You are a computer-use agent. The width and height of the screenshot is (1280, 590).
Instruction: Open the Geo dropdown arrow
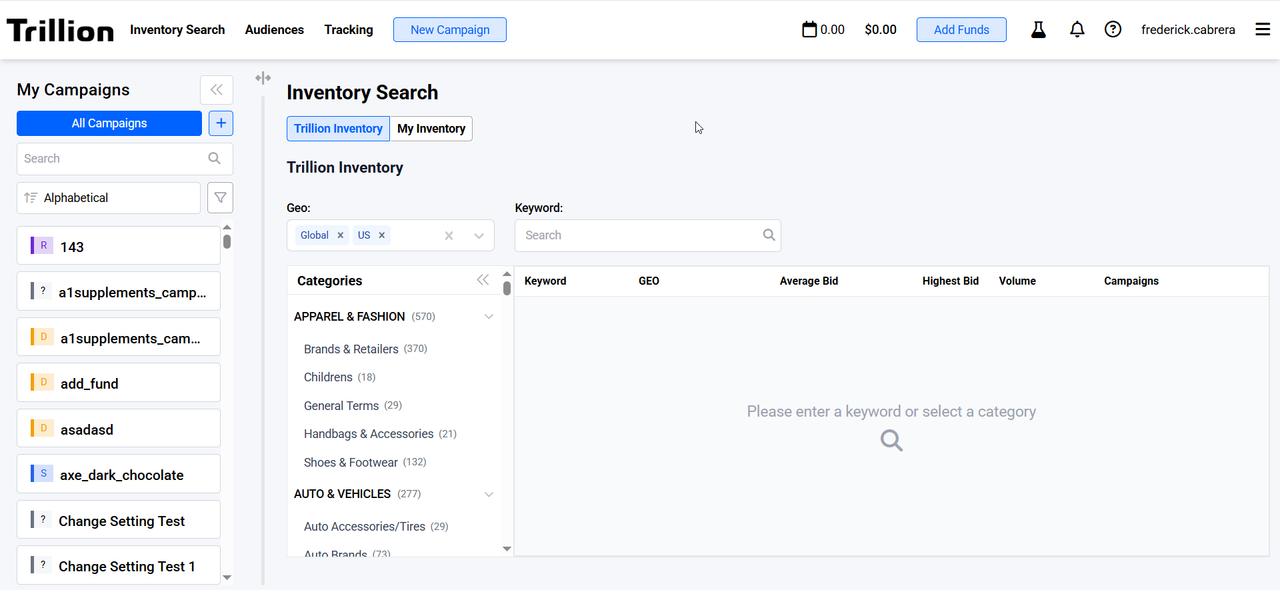(x=479, y=235)
